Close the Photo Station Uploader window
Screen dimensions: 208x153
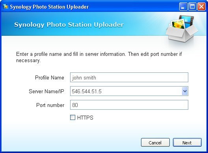[201, 7]
